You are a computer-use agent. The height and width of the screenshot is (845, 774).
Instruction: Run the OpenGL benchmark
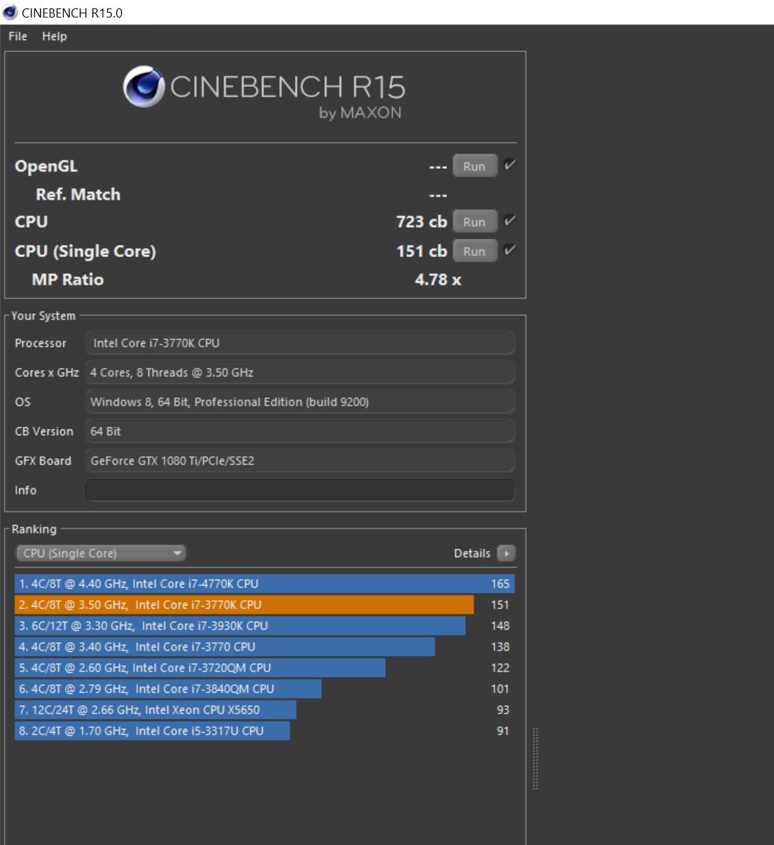(474, 166)
